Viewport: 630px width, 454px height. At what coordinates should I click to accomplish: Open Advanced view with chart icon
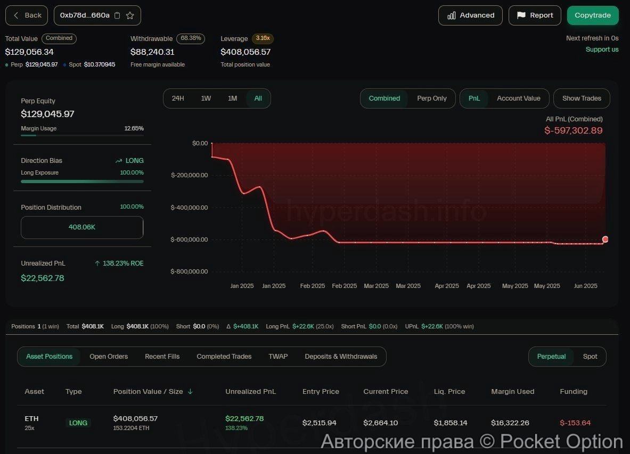(470, 15)
